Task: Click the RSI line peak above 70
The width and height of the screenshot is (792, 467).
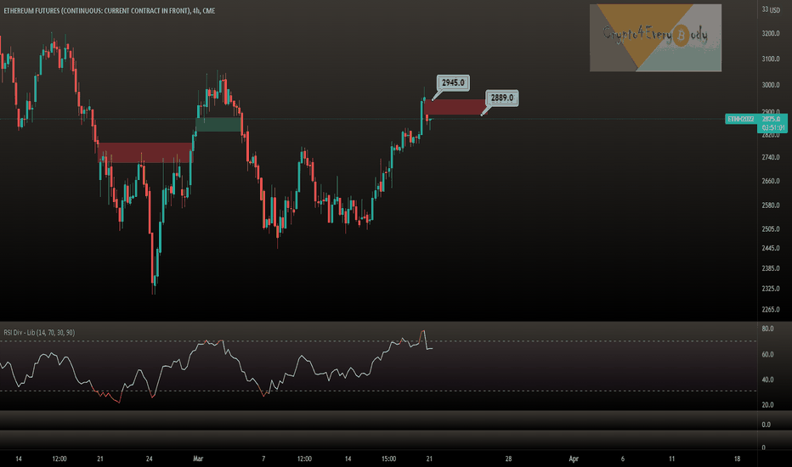Action: pyautogui.click(x=423, y=332)
